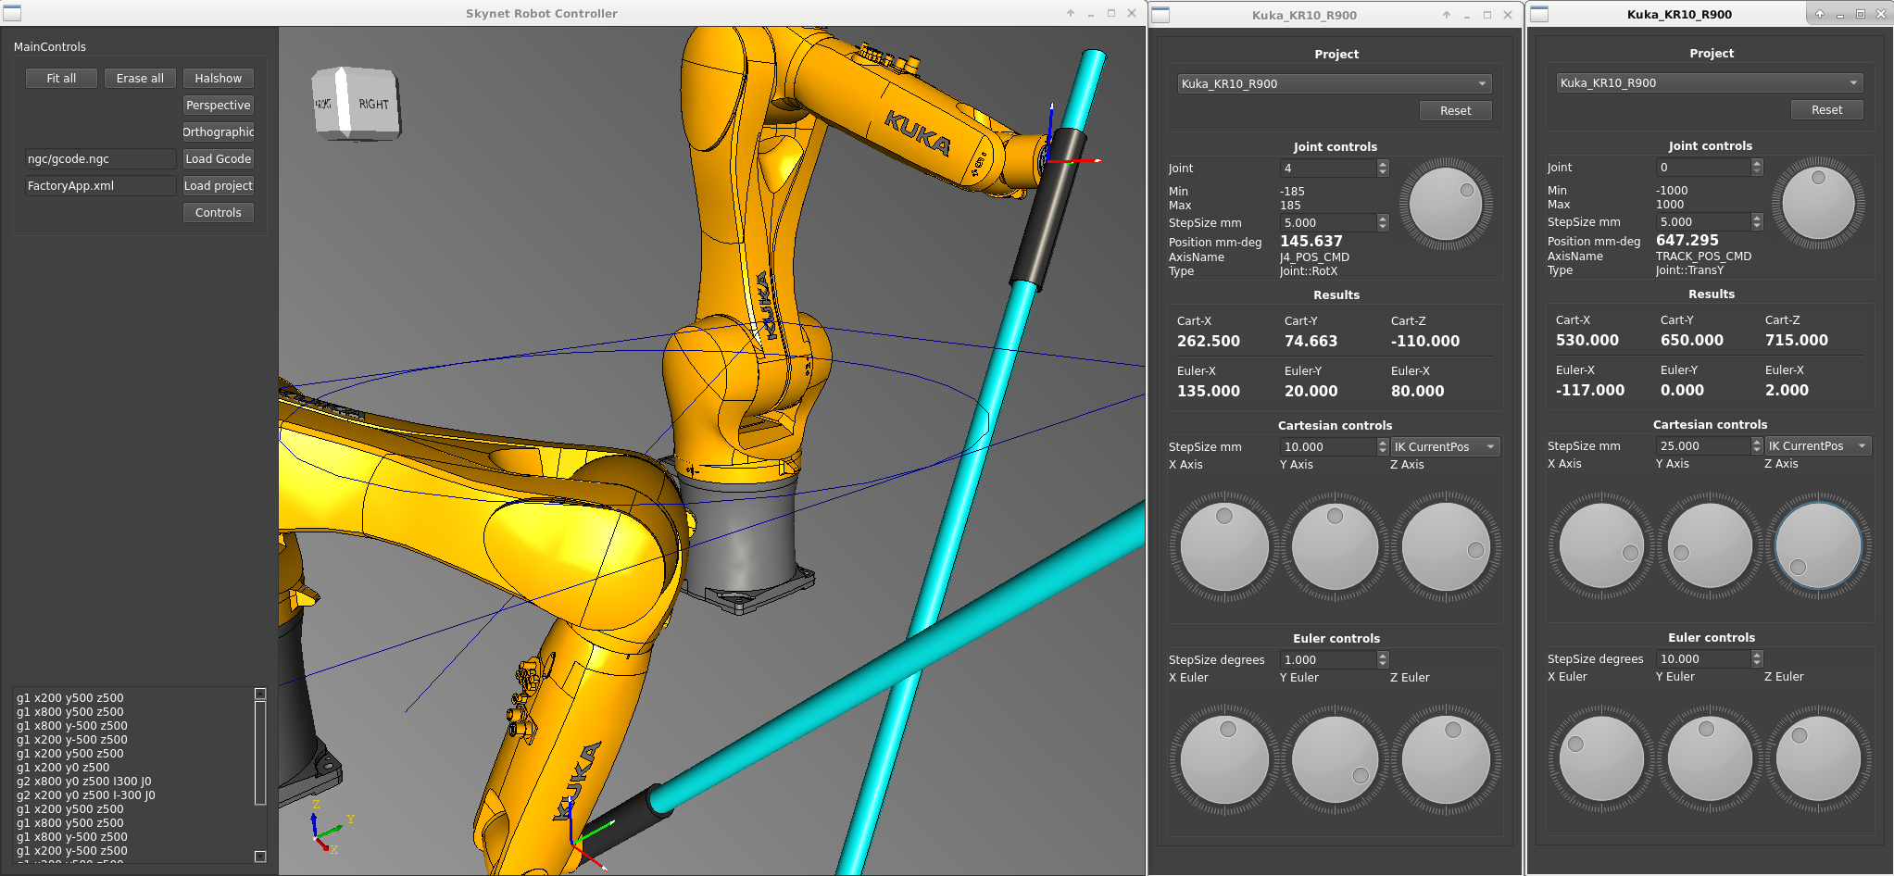Viewport: 1894px width, 876px height.
Task: Click the Fit all button
Action: pos(61,79)
